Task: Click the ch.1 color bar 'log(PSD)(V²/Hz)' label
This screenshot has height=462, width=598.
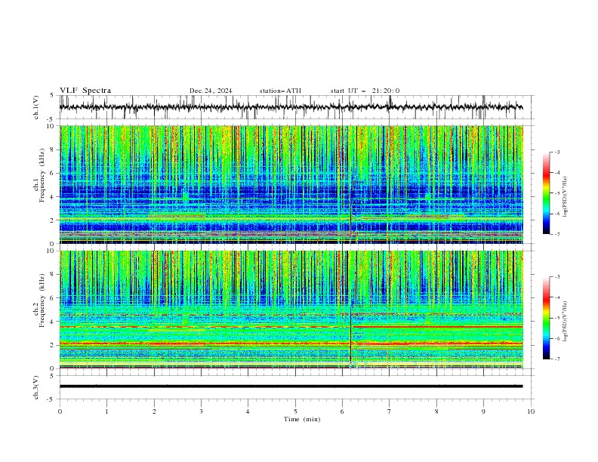Action: (x=565, y=197)
